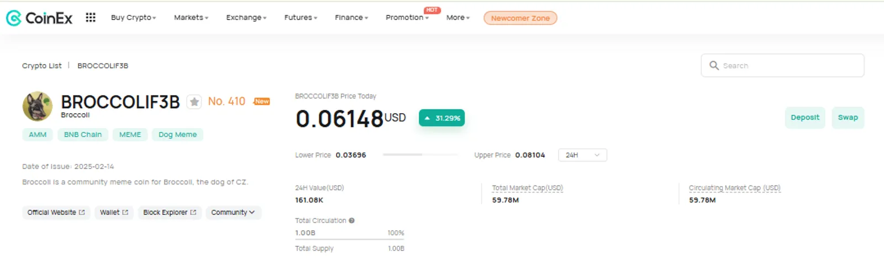Click the Total Circulation progress bar
This screenshot has width=884, height=270.
(x=350, y=240)
